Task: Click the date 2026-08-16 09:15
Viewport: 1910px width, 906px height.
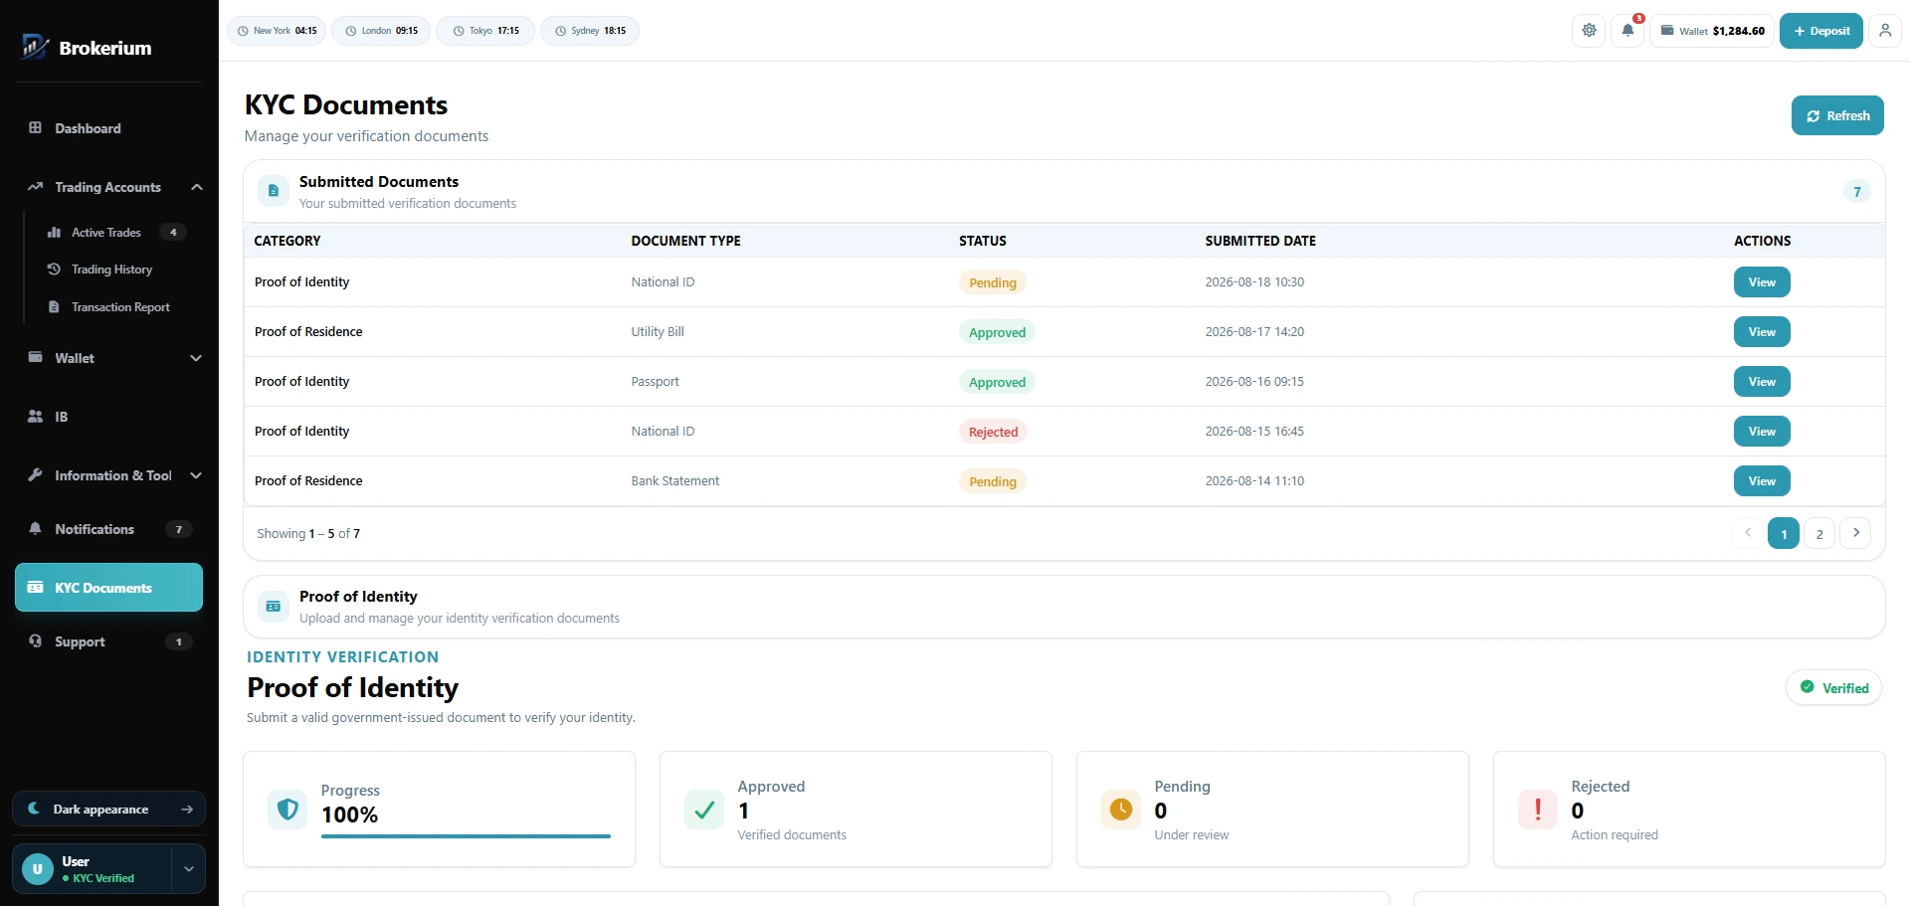Action: [x=1254, y=382]
